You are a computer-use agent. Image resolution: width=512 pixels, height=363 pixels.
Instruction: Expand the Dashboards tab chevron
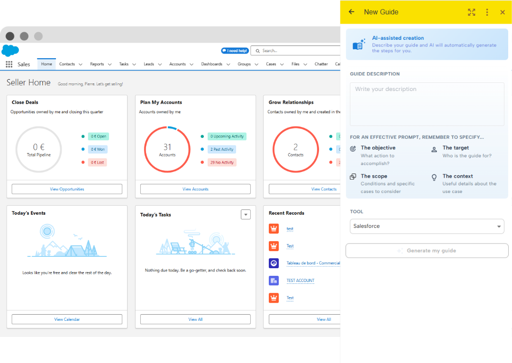click(x=228, y=64)
